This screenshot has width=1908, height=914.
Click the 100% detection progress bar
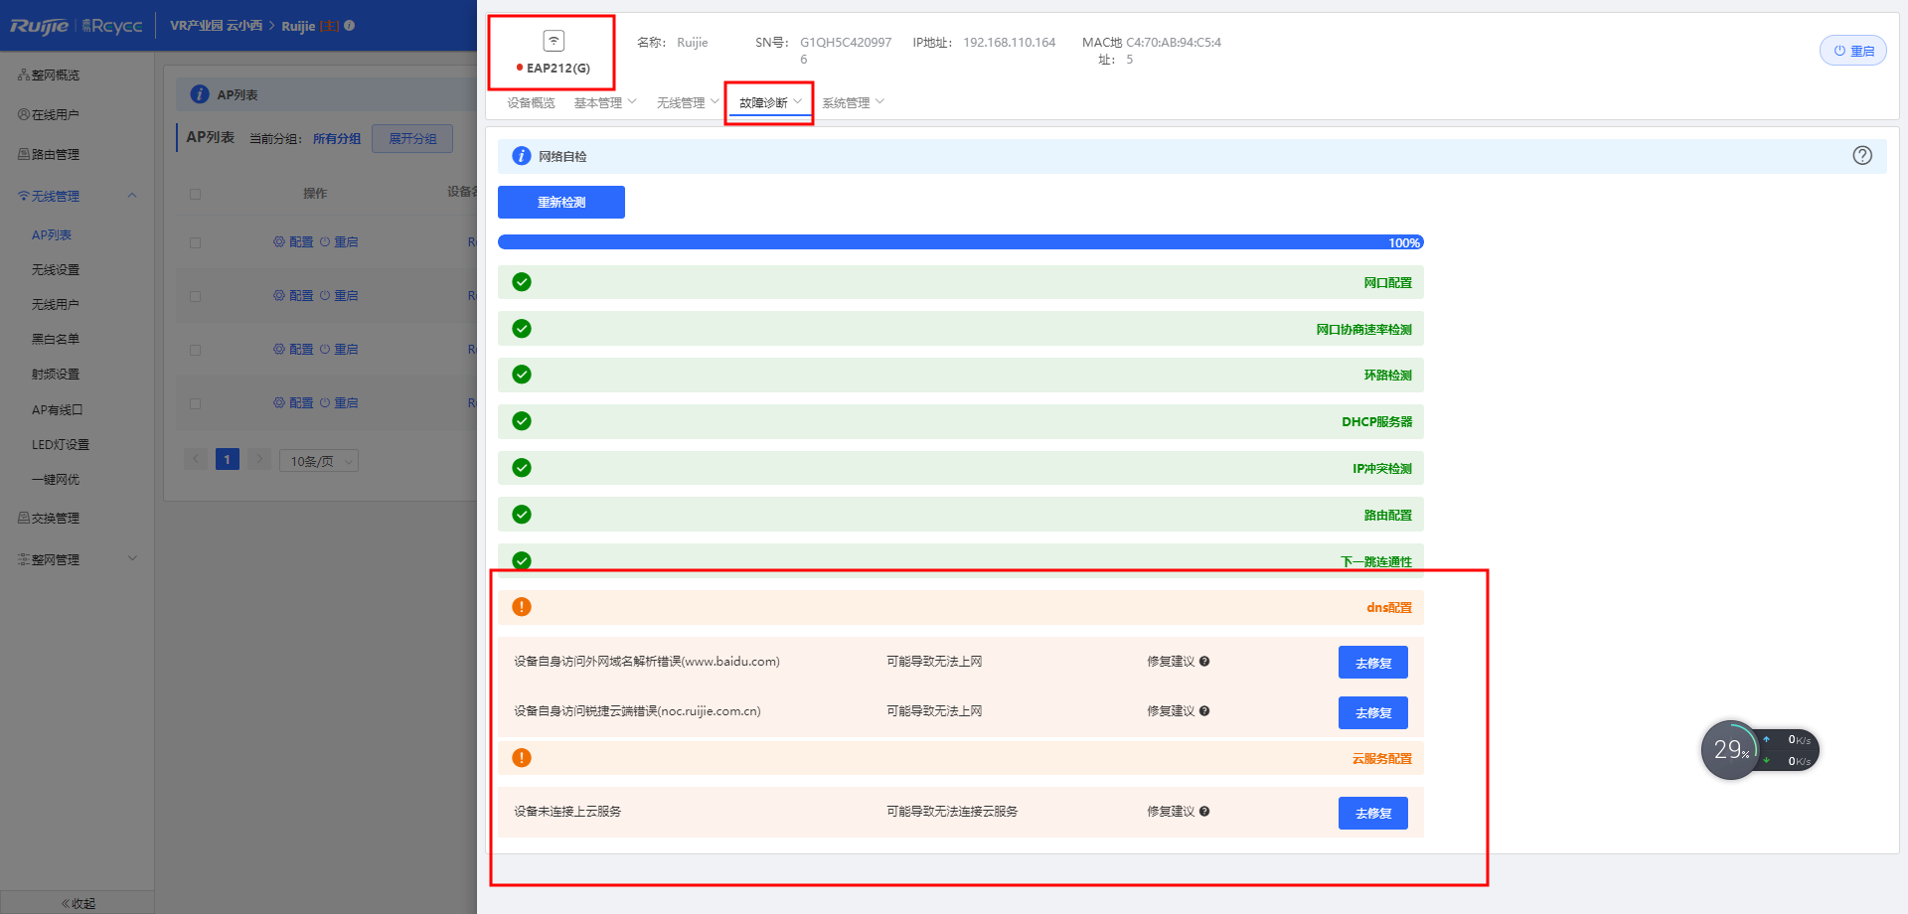tap(960, 242)
